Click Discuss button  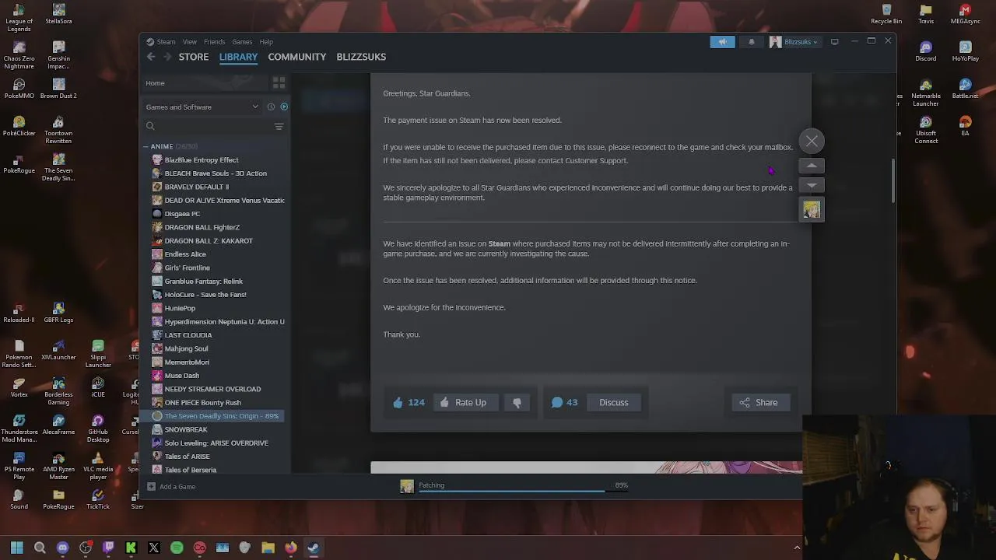tap(613, 402)
